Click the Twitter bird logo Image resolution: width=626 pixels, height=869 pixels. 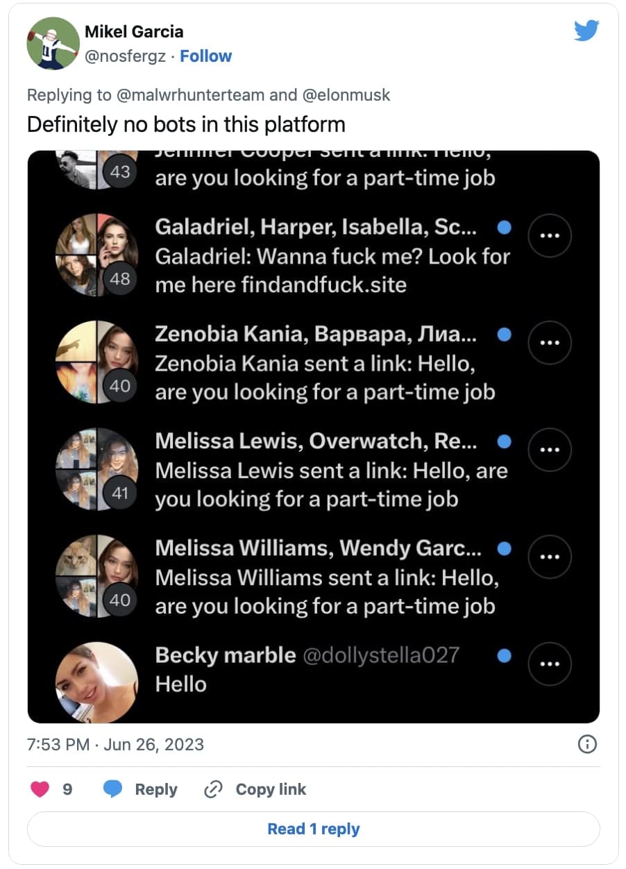(x=586, y=31)
